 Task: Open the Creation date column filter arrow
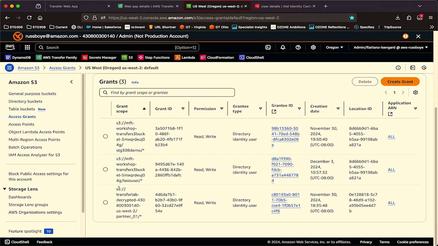338,109
